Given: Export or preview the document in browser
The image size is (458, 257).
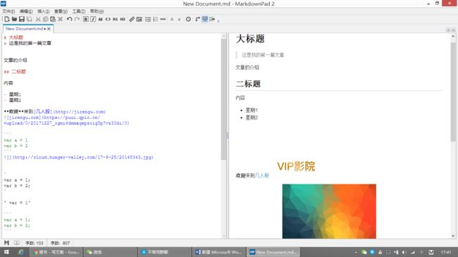Looking at the screenshot, I should pyautogui.click(x=212, y=19).
